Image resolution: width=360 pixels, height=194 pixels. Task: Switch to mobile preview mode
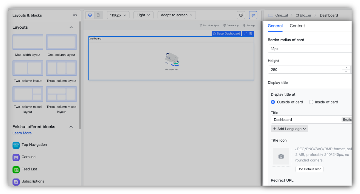tap(98, 15)
